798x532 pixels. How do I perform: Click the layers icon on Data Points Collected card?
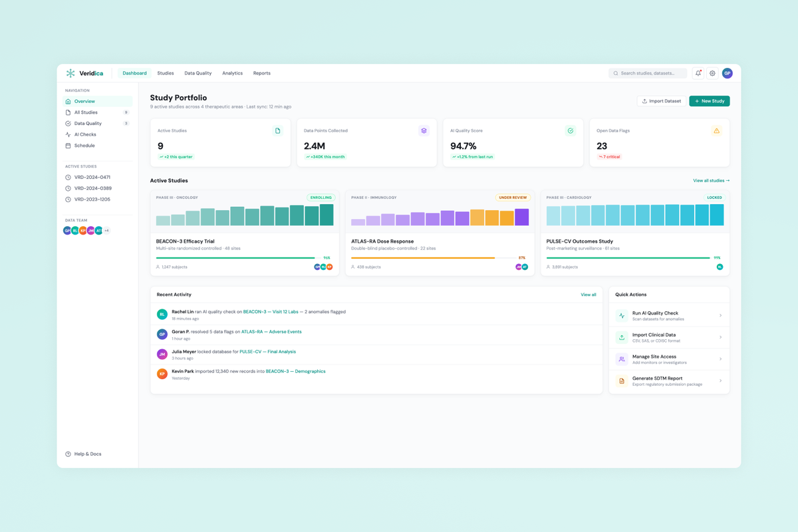coord(424,131)
